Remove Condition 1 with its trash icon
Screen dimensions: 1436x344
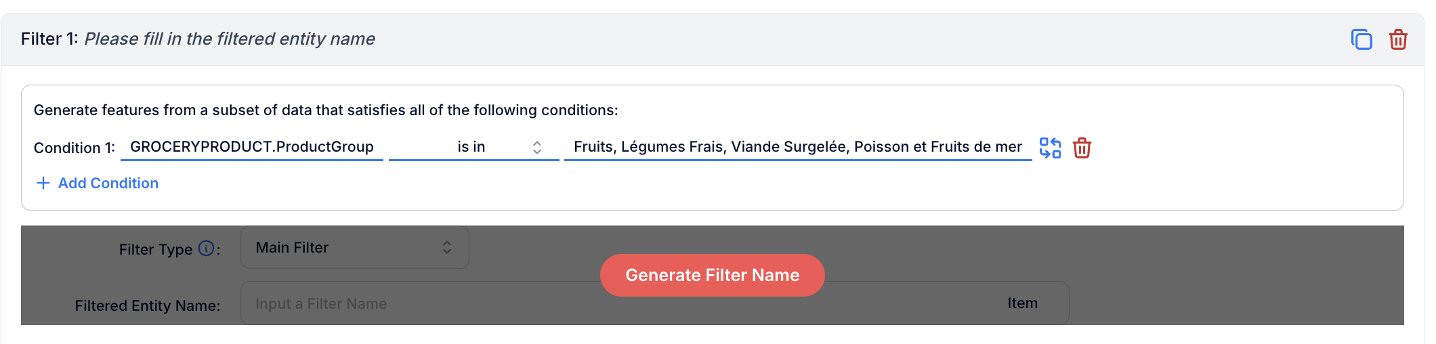[1082, 148]
